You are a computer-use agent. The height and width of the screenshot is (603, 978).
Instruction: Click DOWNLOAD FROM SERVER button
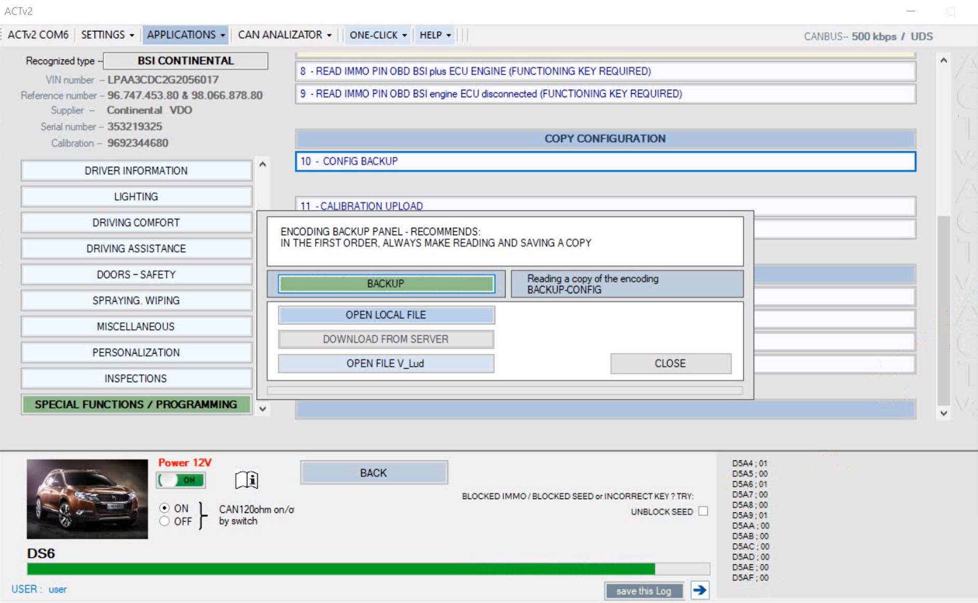(386, 339)
